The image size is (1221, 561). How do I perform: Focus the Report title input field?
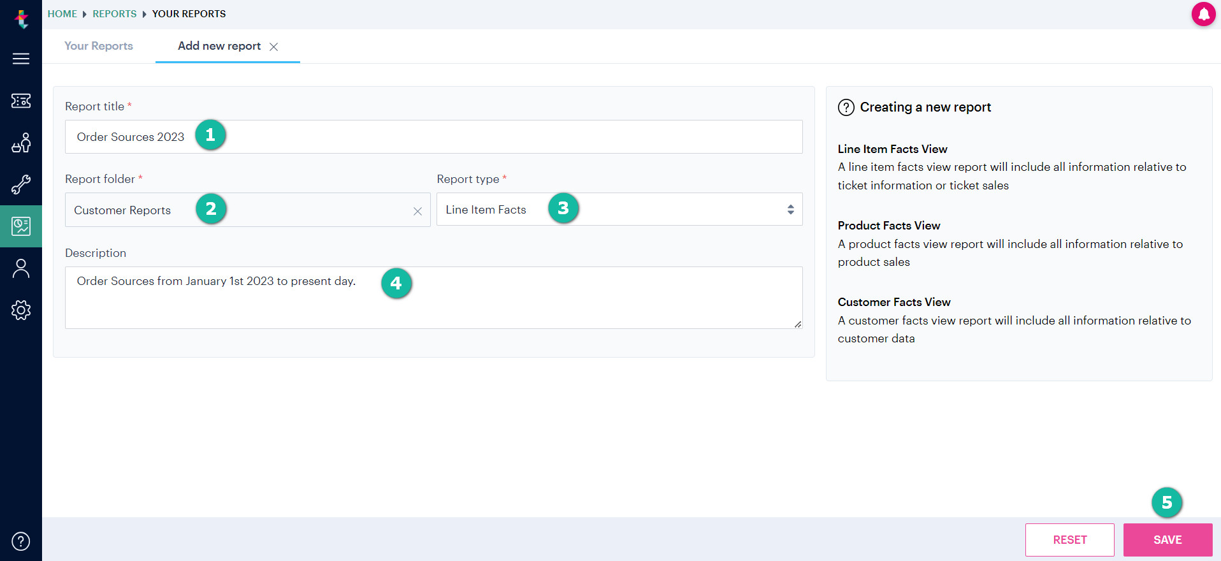(433, 136)
